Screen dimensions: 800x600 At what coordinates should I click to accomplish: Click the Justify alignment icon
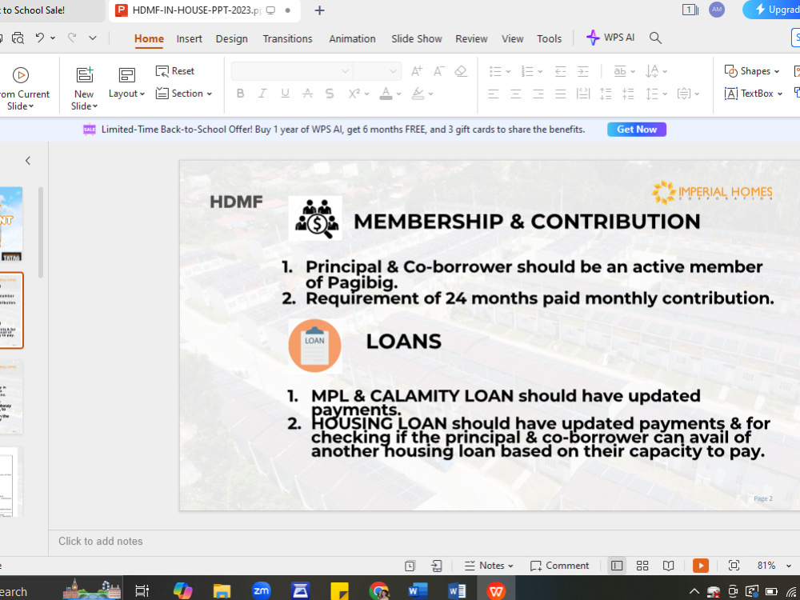tap(560, 94)
